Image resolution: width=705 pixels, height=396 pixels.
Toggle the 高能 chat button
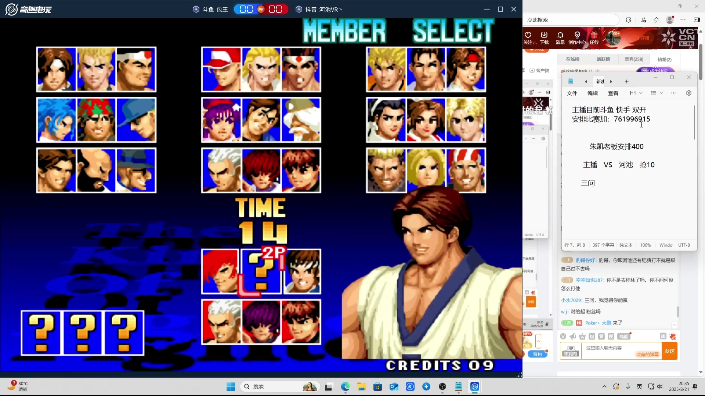click(x=624, y=337)
